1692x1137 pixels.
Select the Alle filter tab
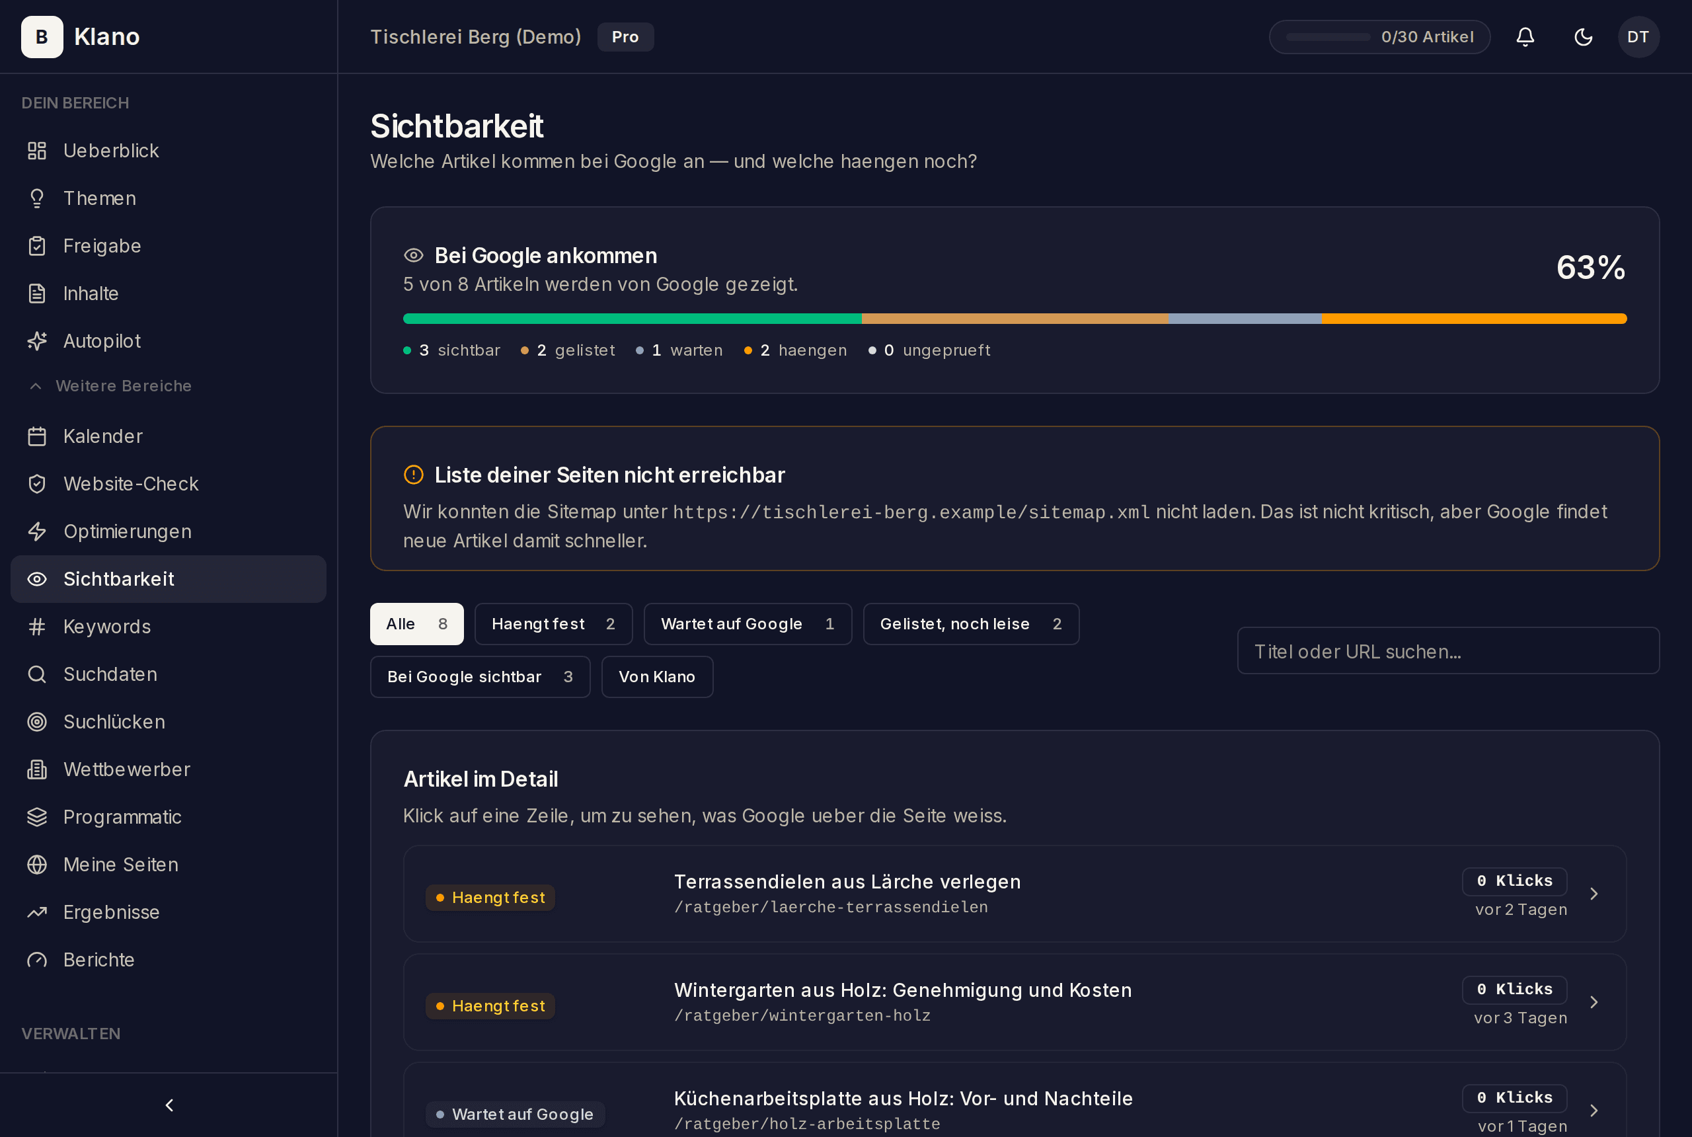[417, 624]
